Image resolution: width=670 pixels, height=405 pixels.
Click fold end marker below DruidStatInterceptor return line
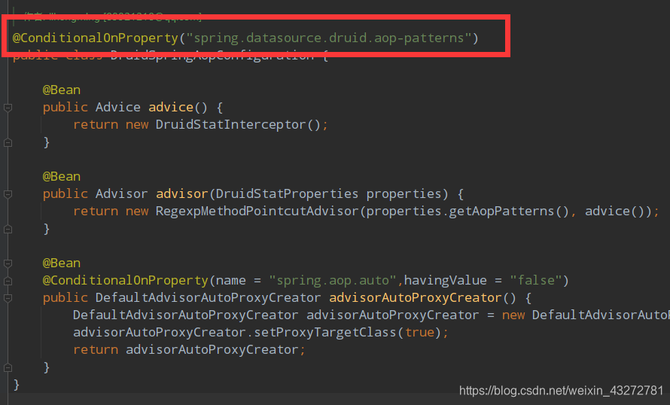pos(8,143)
